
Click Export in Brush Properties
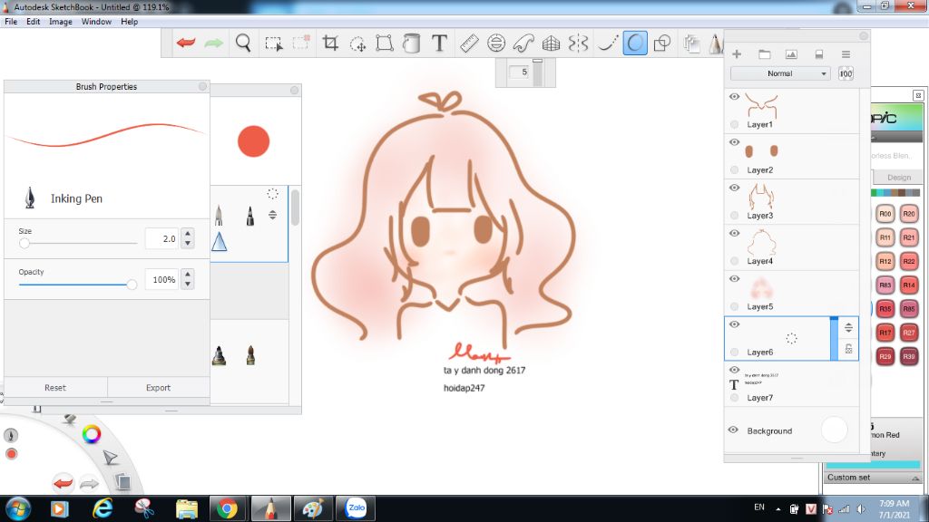click(x=158, y=388)
